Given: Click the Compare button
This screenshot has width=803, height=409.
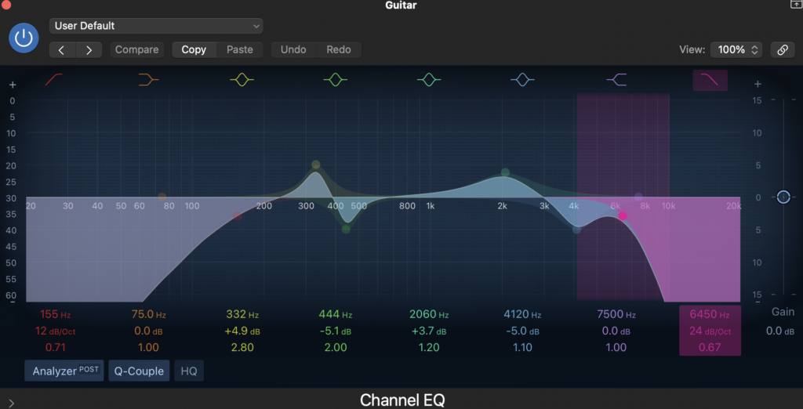Looking at the screenshot, I should pyautogui.click(x=136, y=49).
